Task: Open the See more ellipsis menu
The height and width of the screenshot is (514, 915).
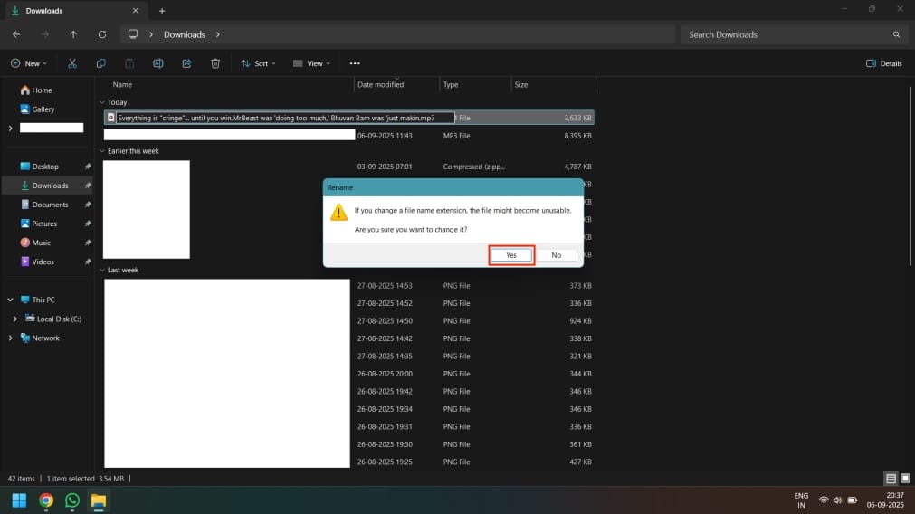Action: pos(355,63)
